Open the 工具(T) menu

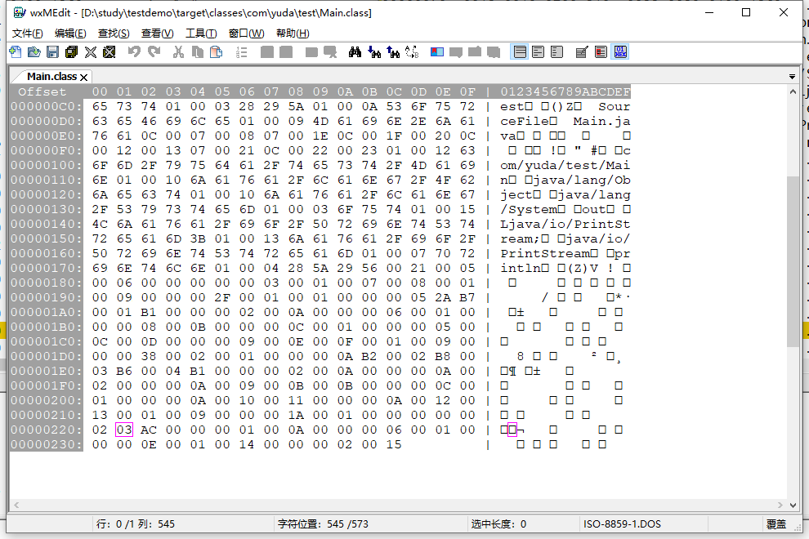coord(201,33)
